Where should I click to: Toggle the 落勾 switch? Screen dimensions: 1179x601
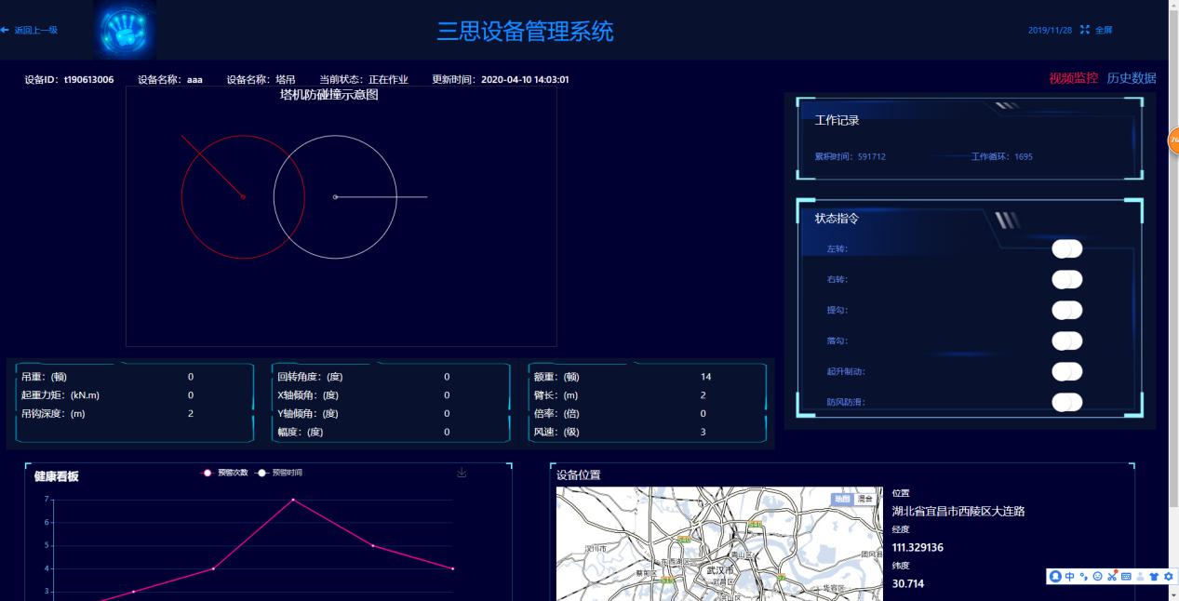(1066, 341)
